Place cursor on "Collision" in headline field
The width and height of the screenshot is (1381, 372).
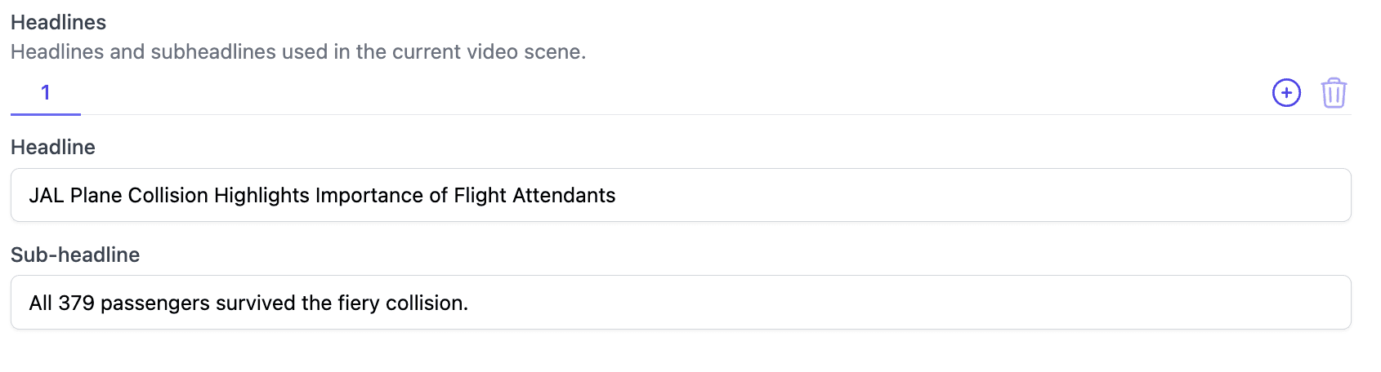[168, 196]
